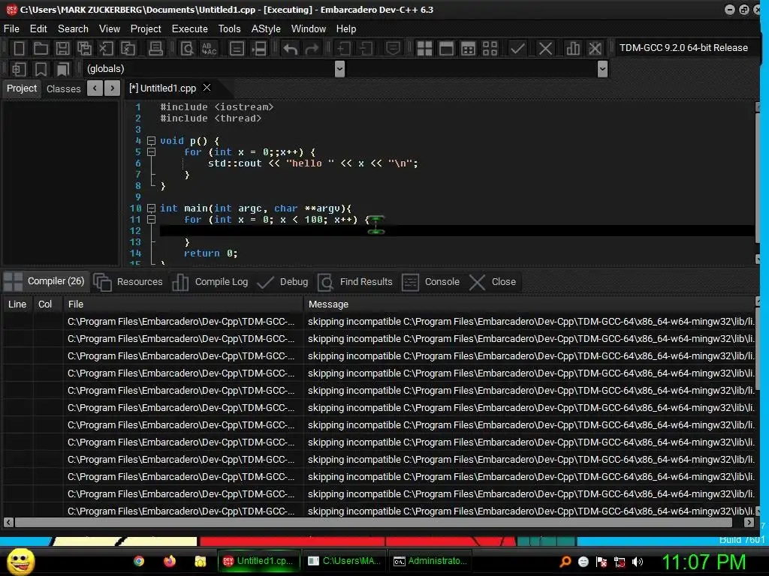769x576 pixels.
Task: Open the AStyle menu
Action: coord(266,29)
